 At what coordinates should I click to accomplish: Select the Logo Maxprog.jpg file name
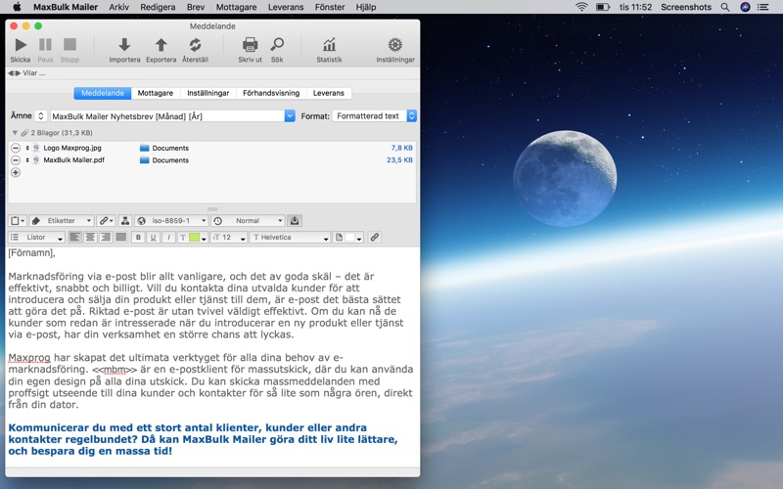(72, 148)
